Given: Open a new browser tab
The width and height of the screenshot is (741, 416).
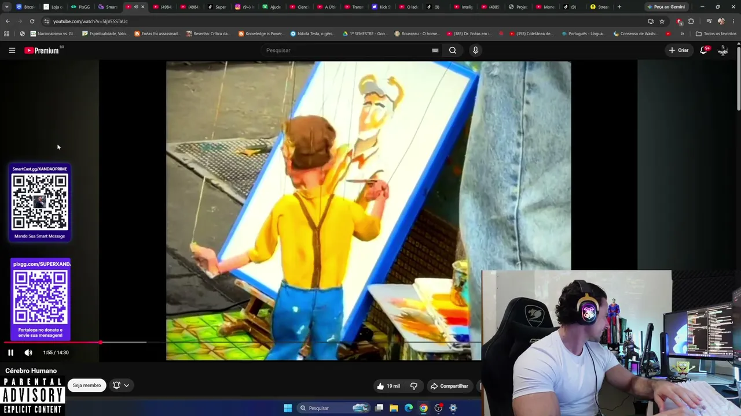Looking at the screenshot, I should (619, 7).
